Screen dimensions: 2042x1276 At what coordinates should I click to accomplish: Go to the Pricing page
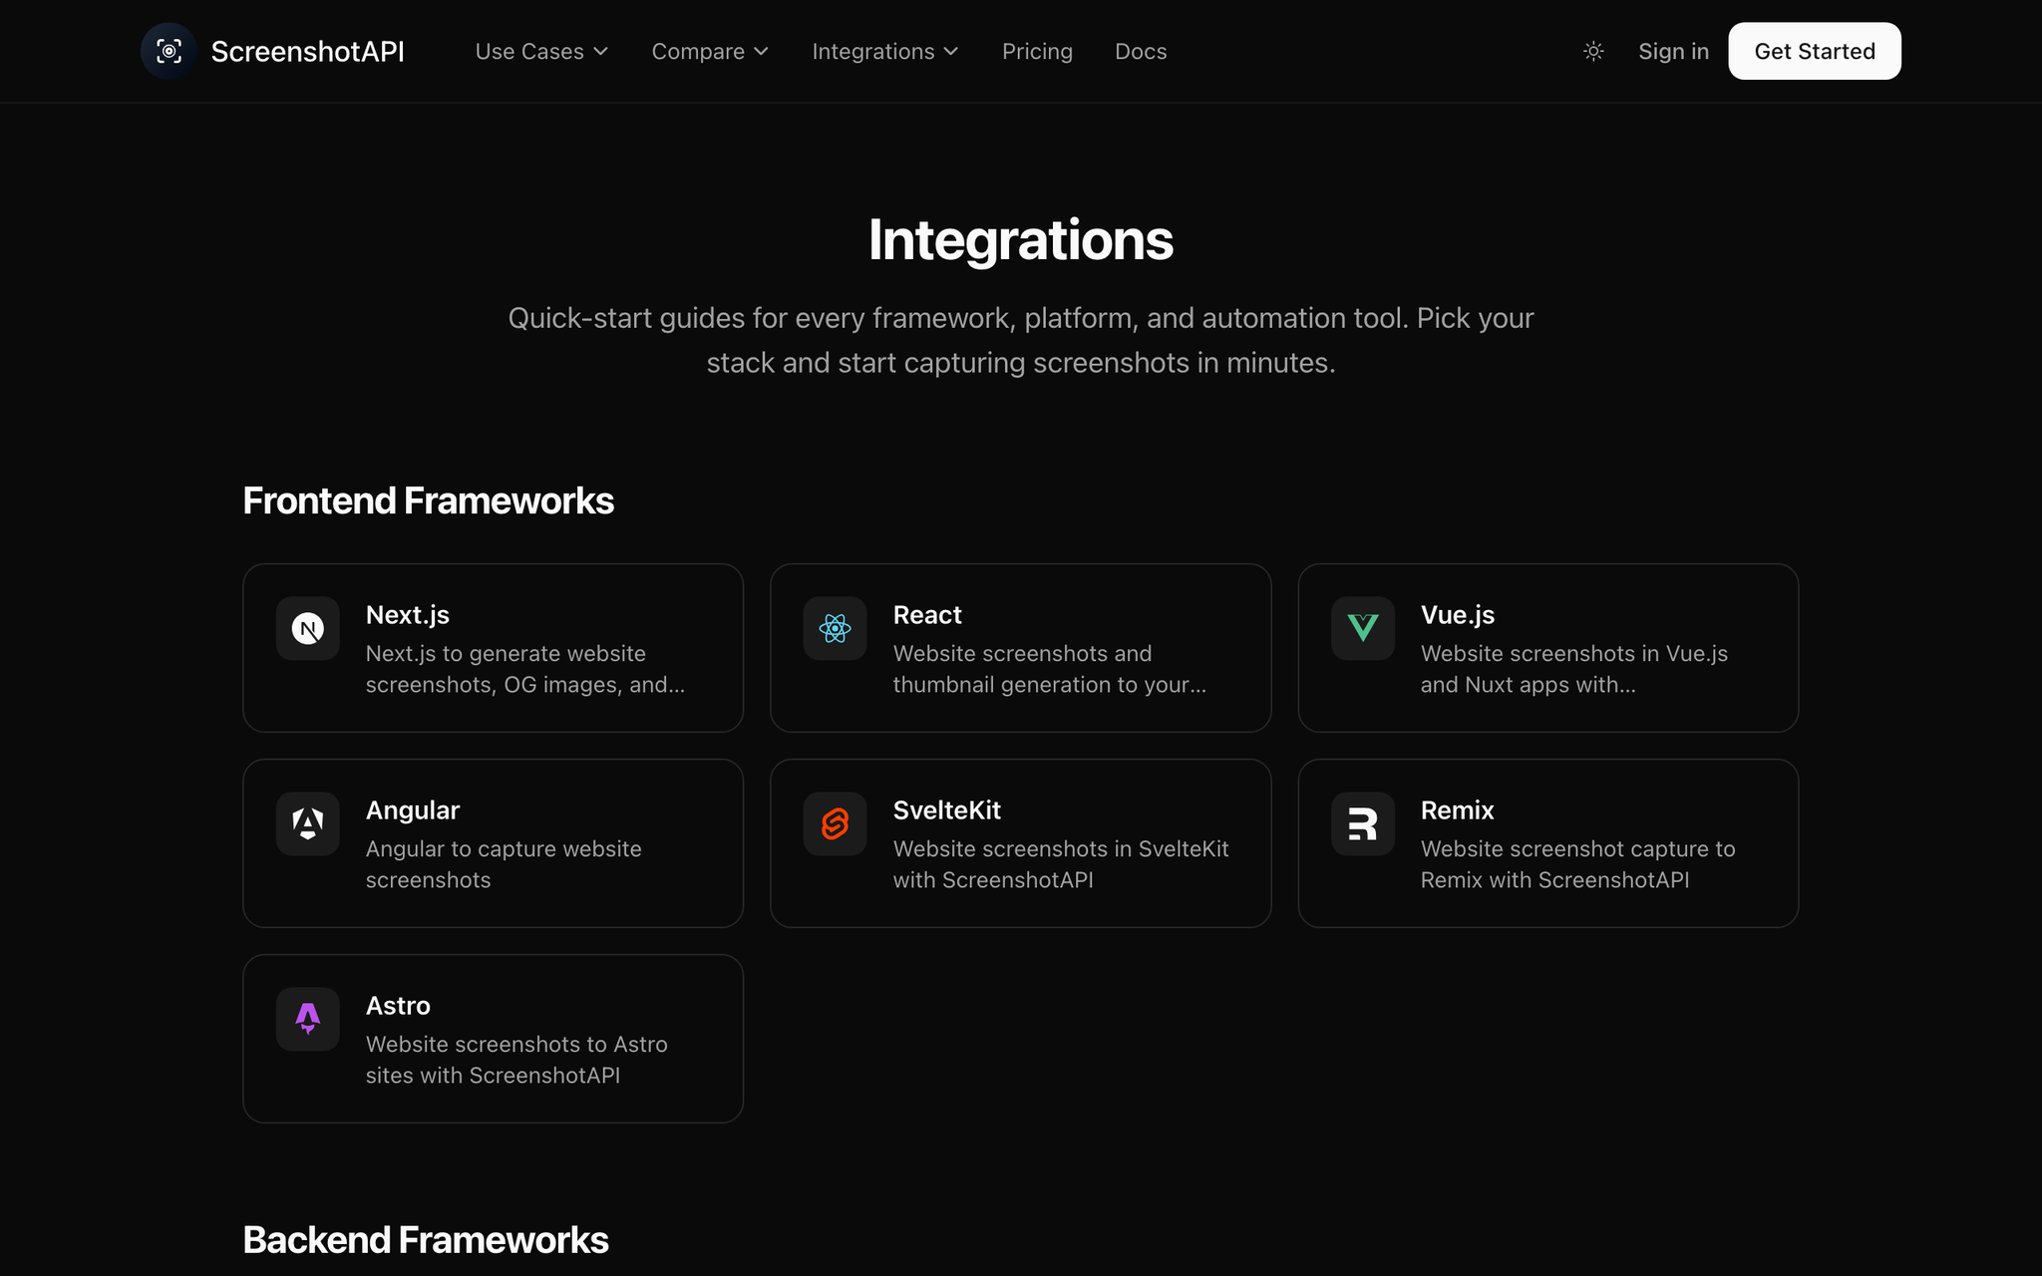tap(1037, 51)
